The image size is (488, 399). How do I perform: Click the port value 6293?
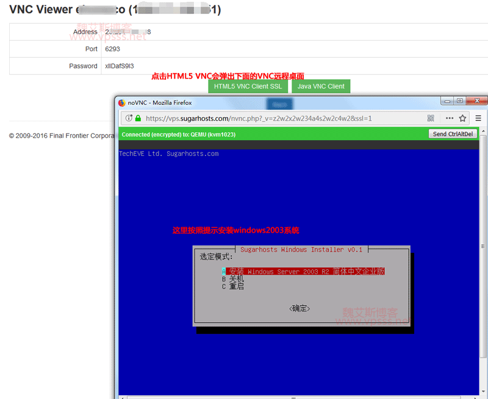(x=112, y=49)
